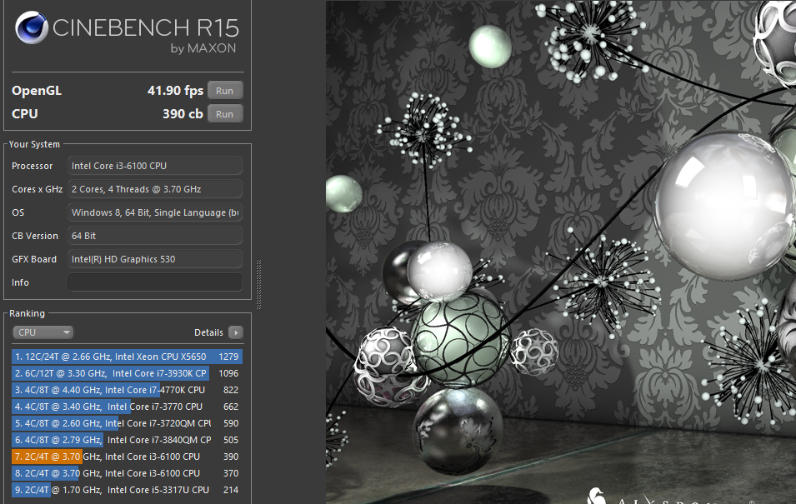Click the Cores x GHz field
Image resolution: width=796 pixels, height=504 pixels.
tap(155, 189)
